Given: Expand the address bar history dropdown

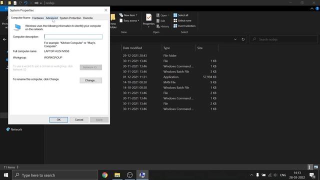Looking at the screenshot, I should click(x=235, y=39).
